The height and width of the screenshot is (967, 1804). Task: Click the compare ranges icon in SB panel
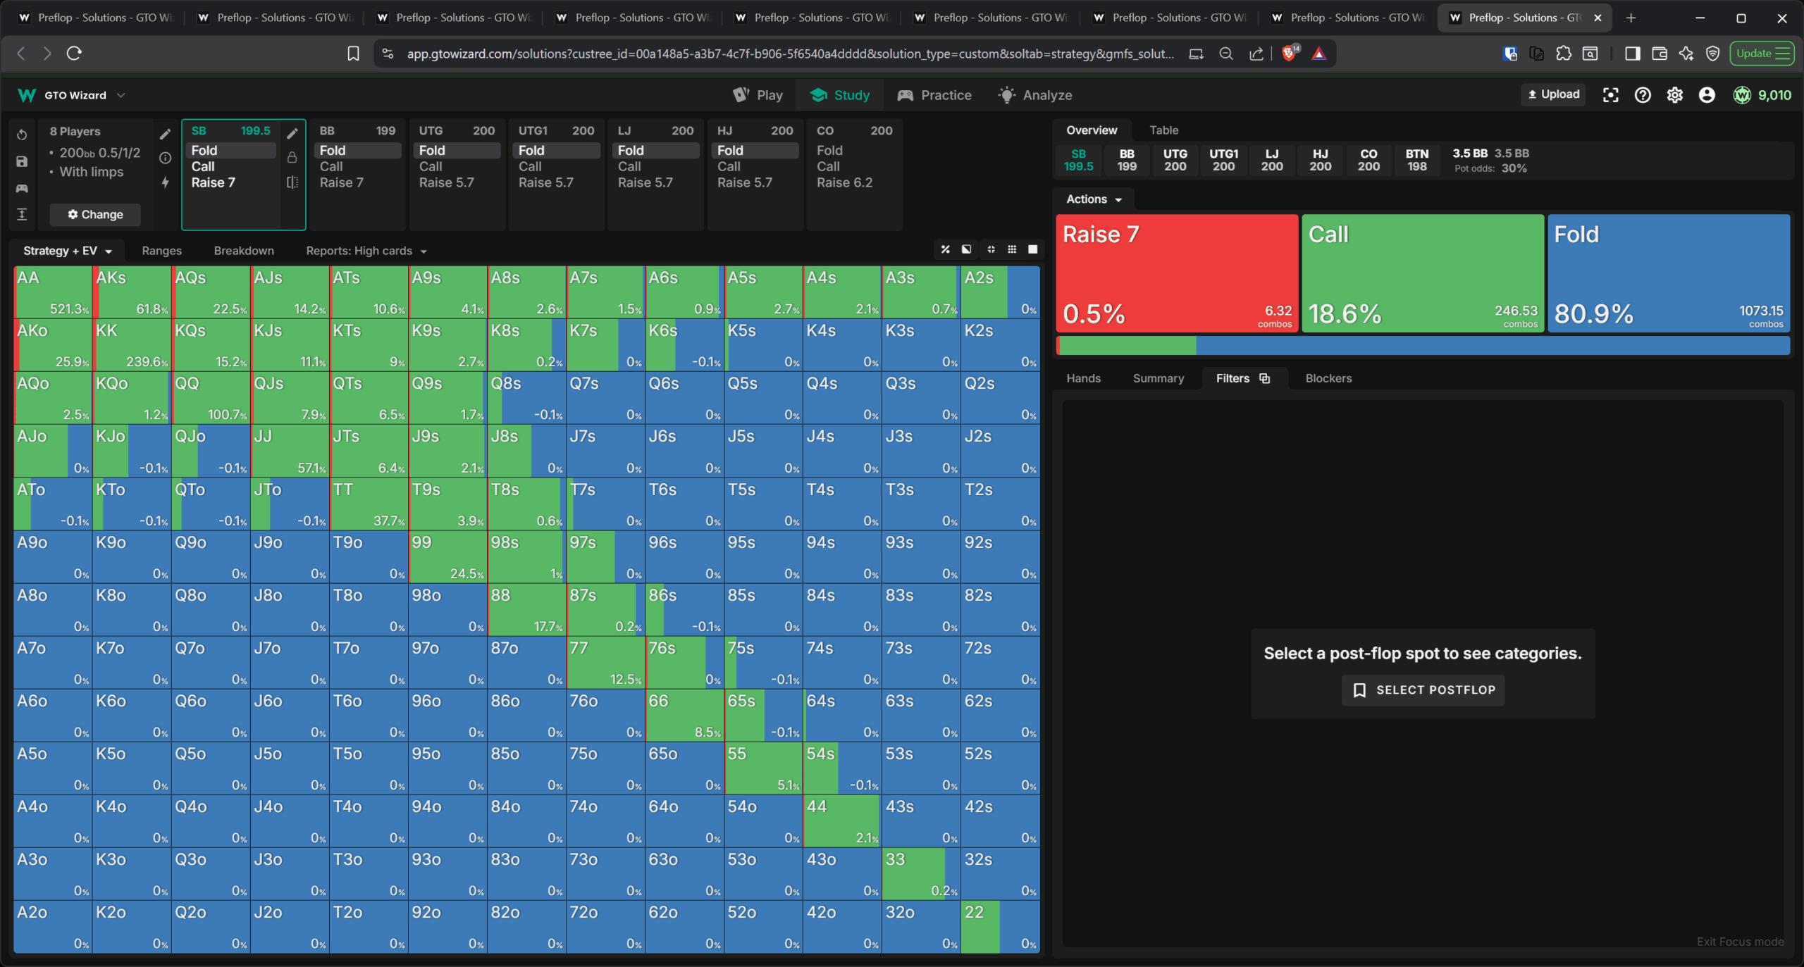click(x=292, y=182)
